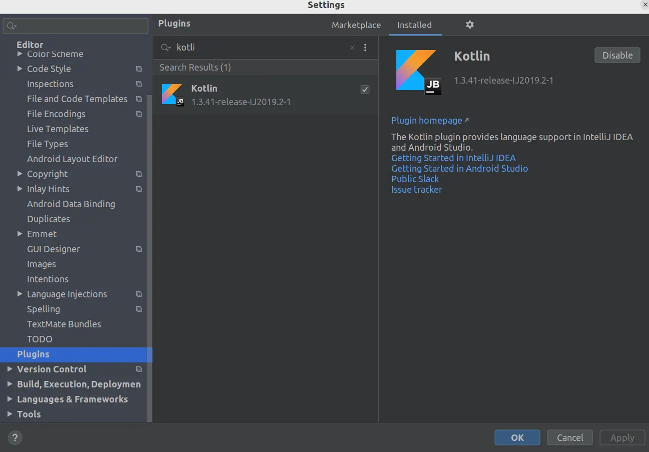Click project-level icon beside File and Code Templates
The height and width of the screenshot is (452, 649).
click(139, 99)
